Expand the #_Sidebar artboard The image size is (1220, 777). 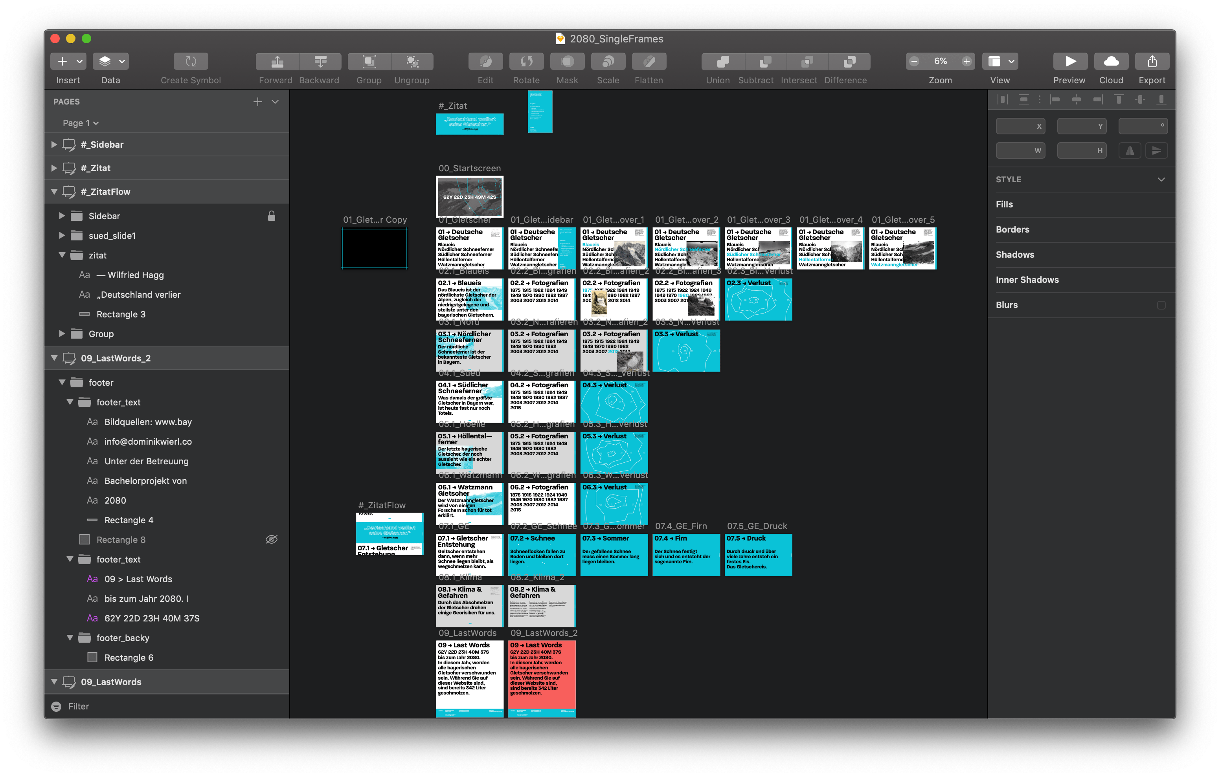coord(54,144)
